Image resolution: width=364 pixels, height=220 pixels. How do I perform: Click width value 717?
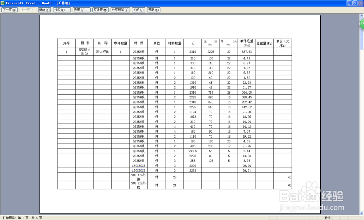pos(211,93)
